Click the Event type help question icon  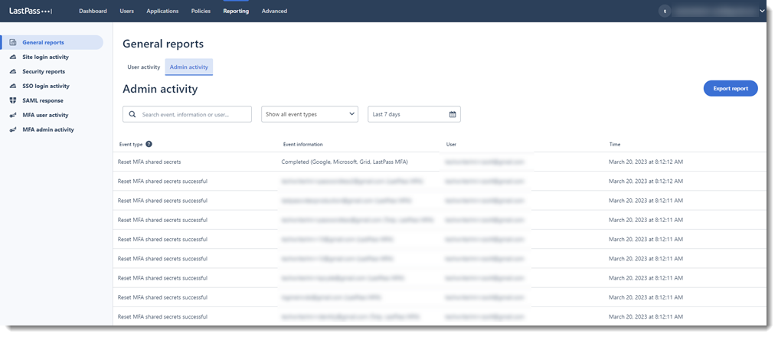149,144
